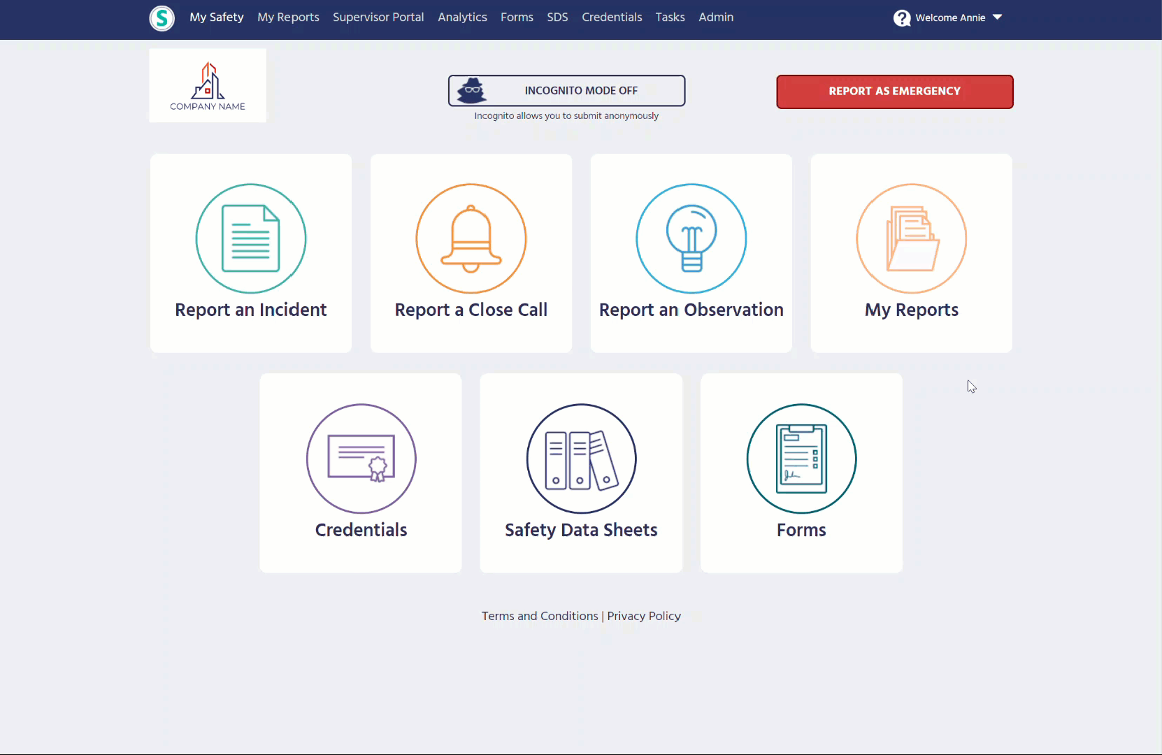This screenshot has height=755, width=1162.
Task: Open My Reports folder icon
Action: point(911,238)
